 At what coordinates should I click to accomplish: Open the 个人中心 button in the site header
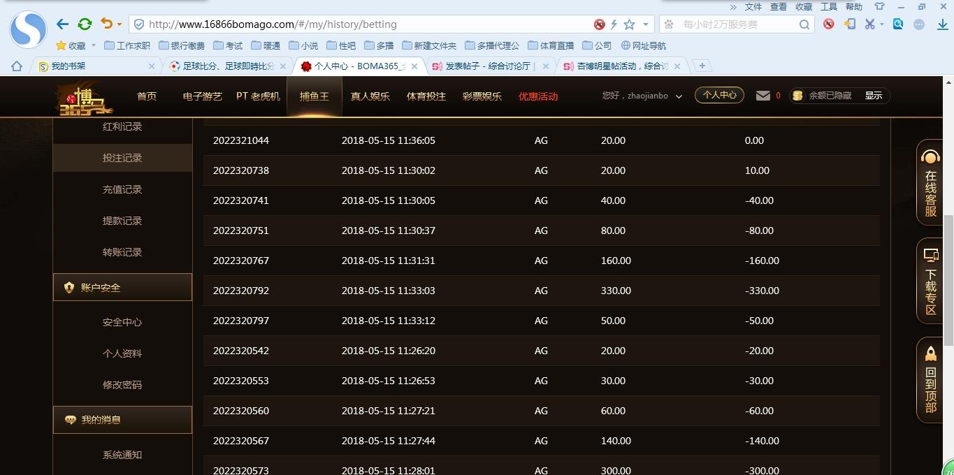pos(719,96)
